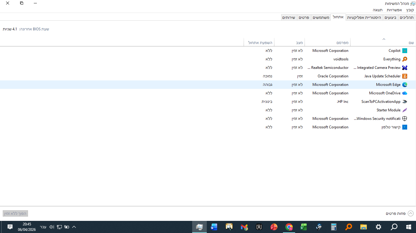This screenshot has height=233, width=416.
Task: Select the Windows Security shield icon
Action: (x=404, y=119)
